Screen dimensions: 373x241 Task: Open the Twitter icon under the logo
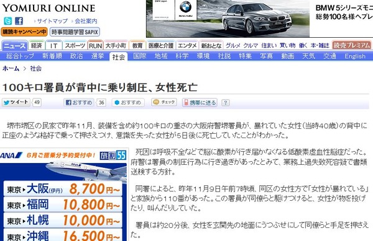tap(7, 21)
